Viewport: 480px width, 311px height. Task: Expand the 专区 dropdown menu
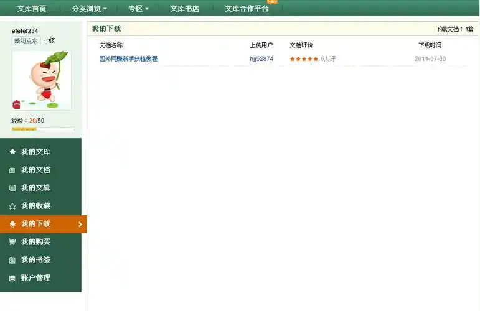(138, 9)
